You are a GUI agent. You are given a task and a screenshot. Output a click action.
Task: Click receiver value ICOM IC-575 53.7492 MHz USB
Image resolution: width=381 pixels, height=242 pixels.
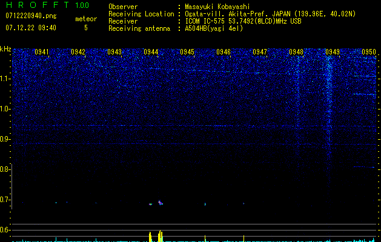click(244, 21)
